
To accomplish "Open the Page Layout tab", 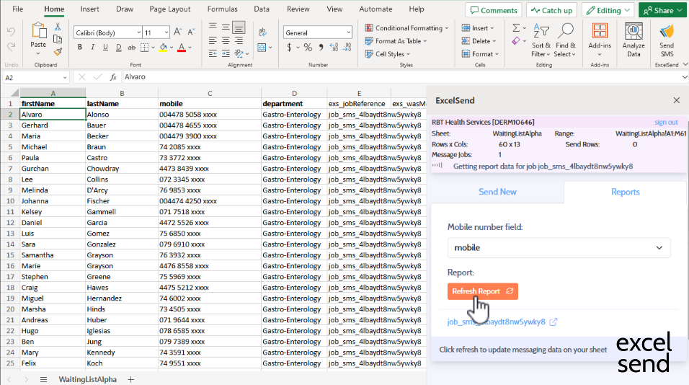I will point(170,9).
